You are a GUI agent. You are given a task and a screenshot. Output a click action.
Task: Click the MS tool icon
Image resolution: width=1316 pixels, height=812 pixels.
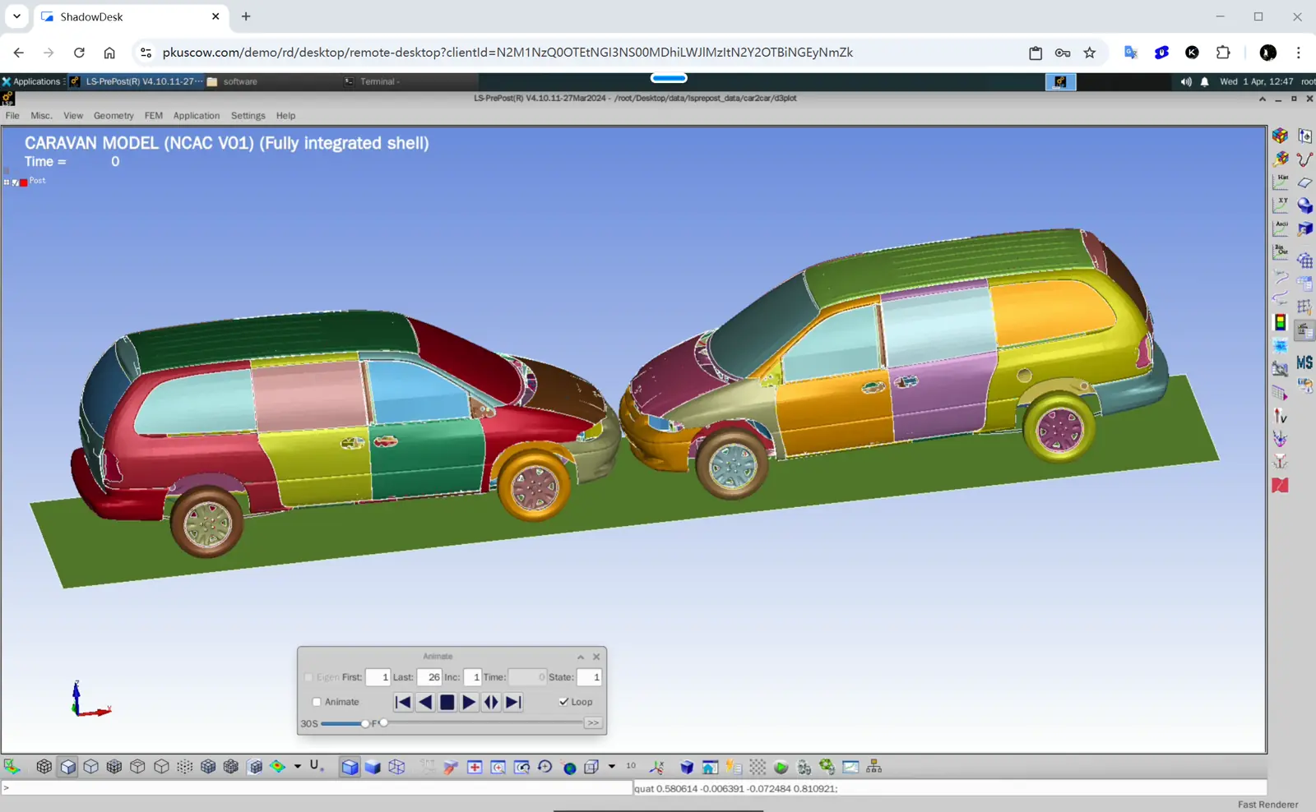pyautogui.click(x=1304, y=362)
